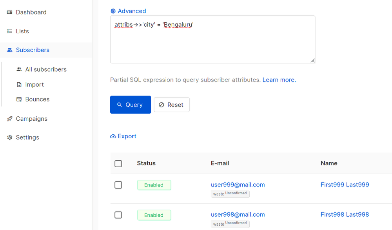Screen dimensions: 392x230
Task: Click the Export icon above the table
Action: 113,136
